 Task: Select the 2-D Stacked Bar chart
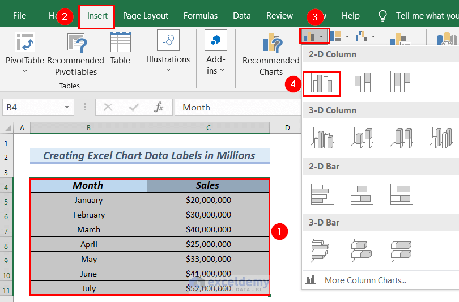(361, 194)
